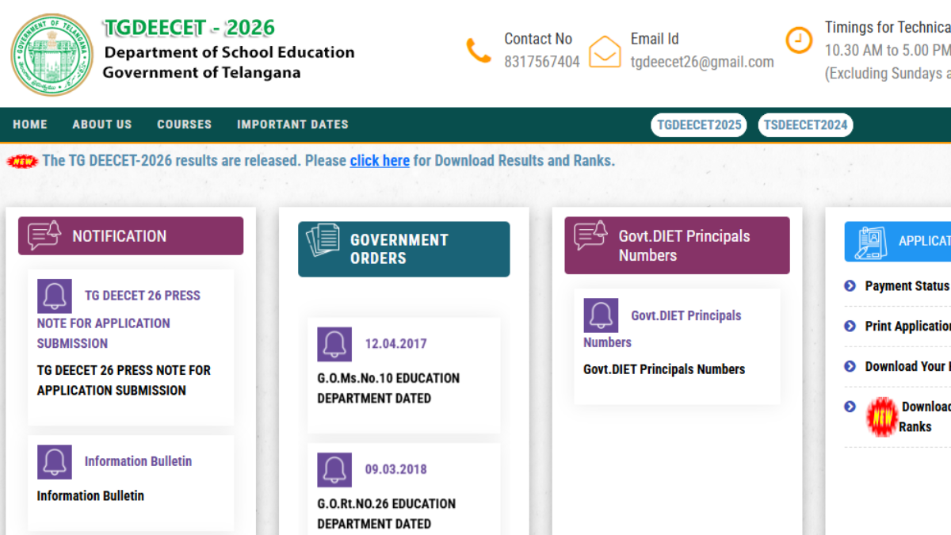Screen dimensions: 951x535
Task: Click the Government of Telangana emblem logo
Action: pyautogui.click(x=52, y=55)
